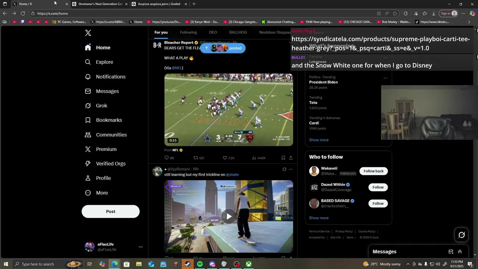Follow BASED SAVAGE
This screenshot has width=478, height=269.
(378, 204)
